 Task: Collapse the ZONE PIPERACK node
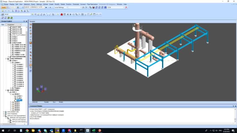click(6, 58)
